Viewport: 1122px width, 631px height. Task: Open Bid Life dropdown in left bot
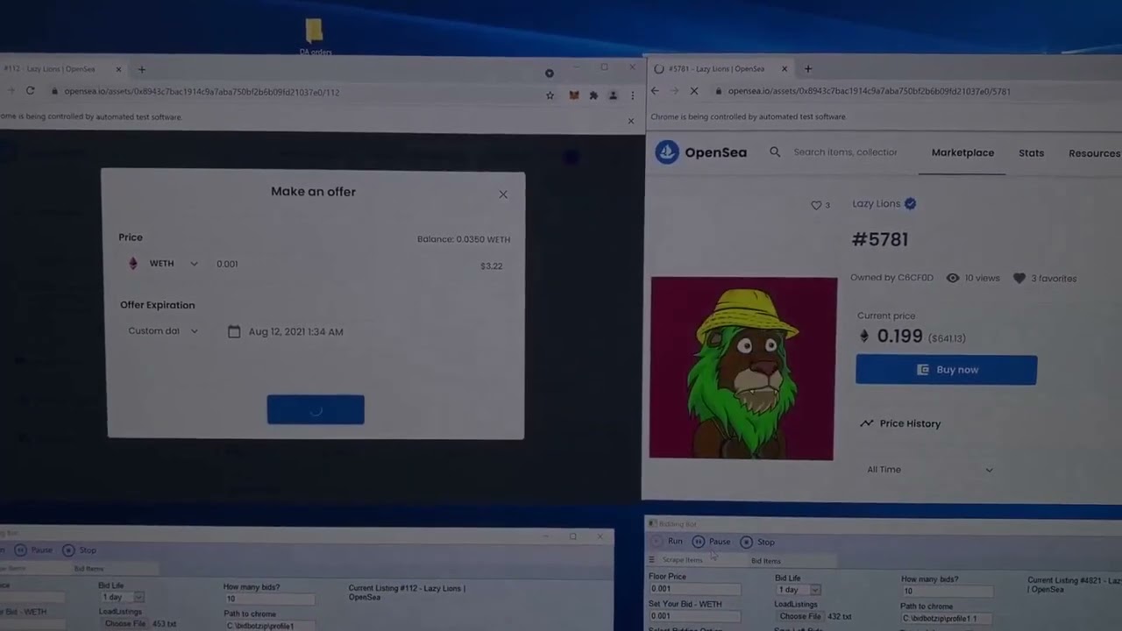click(x=121, y=597)
